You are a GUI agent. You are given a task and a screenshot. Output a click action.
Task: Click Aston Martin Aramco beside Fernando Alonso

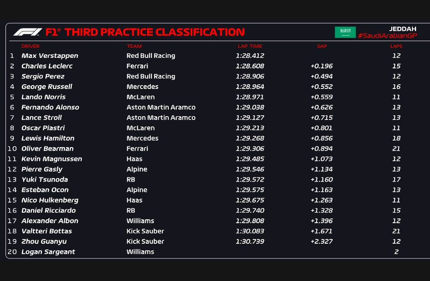[161, 107]
